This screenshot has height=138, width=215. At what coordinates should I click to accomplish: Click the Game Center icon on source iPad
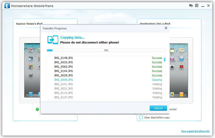pyautogui.click(x=31, y=67)
